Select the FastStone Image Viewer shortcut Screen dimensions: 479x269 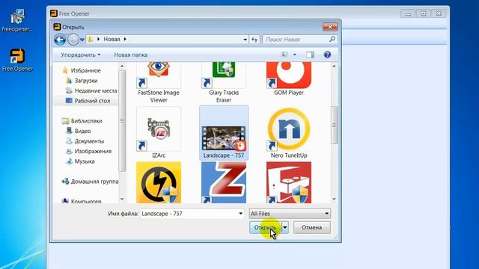pyautogui.click(x=159, y=82)
